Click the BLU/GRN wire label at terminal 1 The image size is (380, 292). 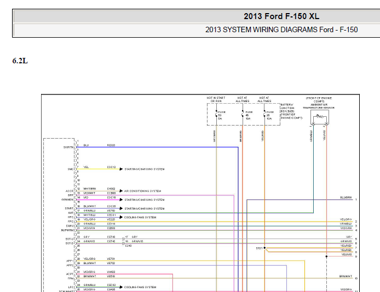[x=346, y=198]
